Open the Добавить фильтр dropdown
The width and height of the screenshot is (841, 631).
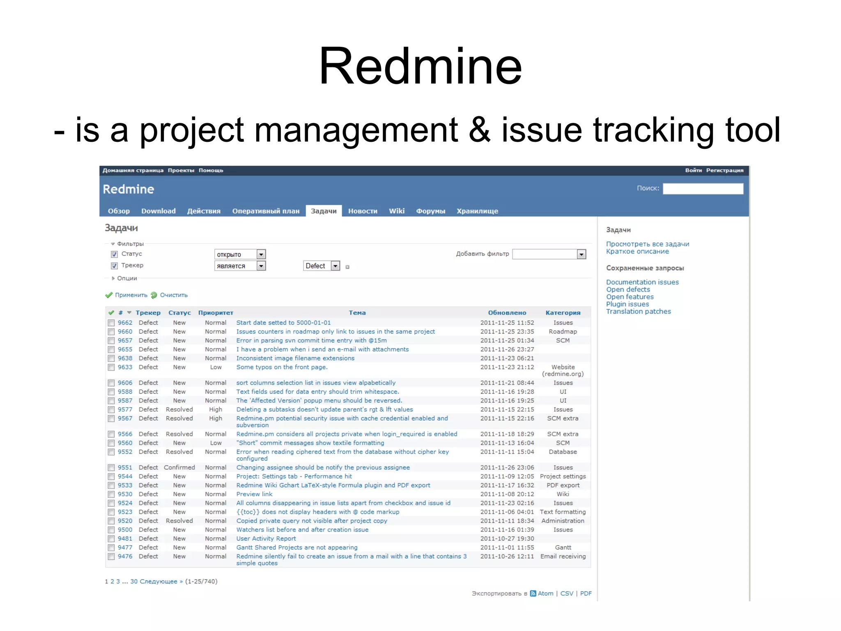pos(549,254)
